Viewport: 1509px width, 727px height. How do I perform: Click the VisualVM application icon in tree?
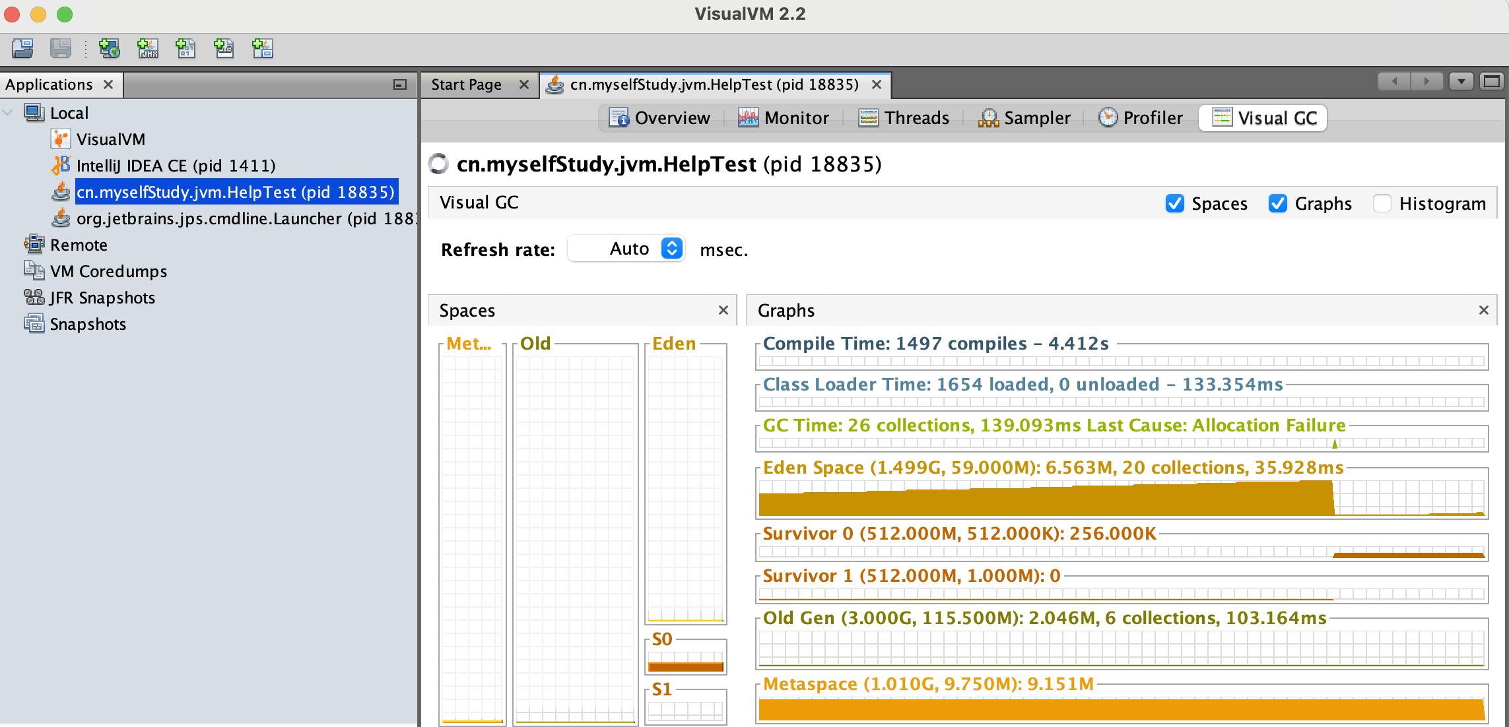pyautogui.click(x=60, y=139)
